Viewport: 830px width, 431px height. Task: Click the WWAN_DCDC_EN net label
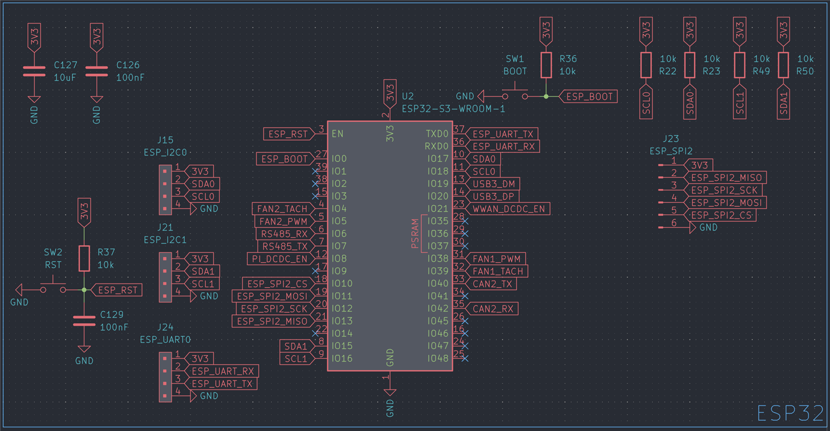(x=507, y=209)
